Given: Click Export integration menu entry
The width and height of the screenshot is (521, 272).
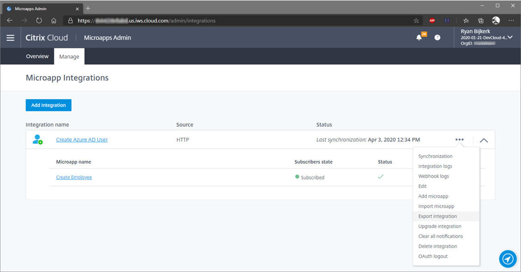Looking at the screenshot, I should point(446,216).
